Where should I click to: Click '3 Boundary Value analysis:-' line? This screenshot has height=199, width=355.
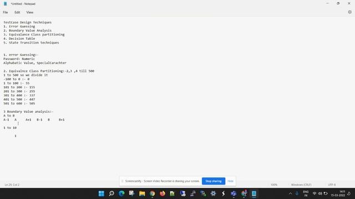coord(28,112)
